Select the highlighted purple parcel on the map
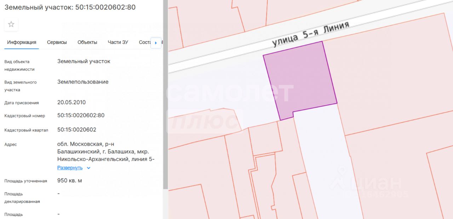Screen dimensions: 453x219 pyautogui.click(x=299, y=79)
